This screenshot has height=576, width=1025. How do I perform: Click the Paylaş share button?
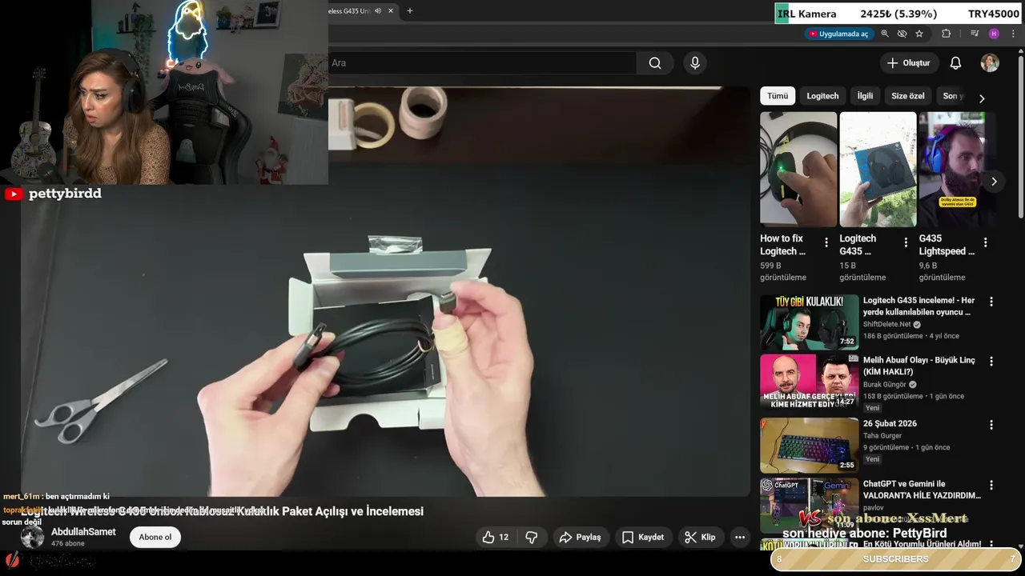pyautogui.click(x=580, y=538)
